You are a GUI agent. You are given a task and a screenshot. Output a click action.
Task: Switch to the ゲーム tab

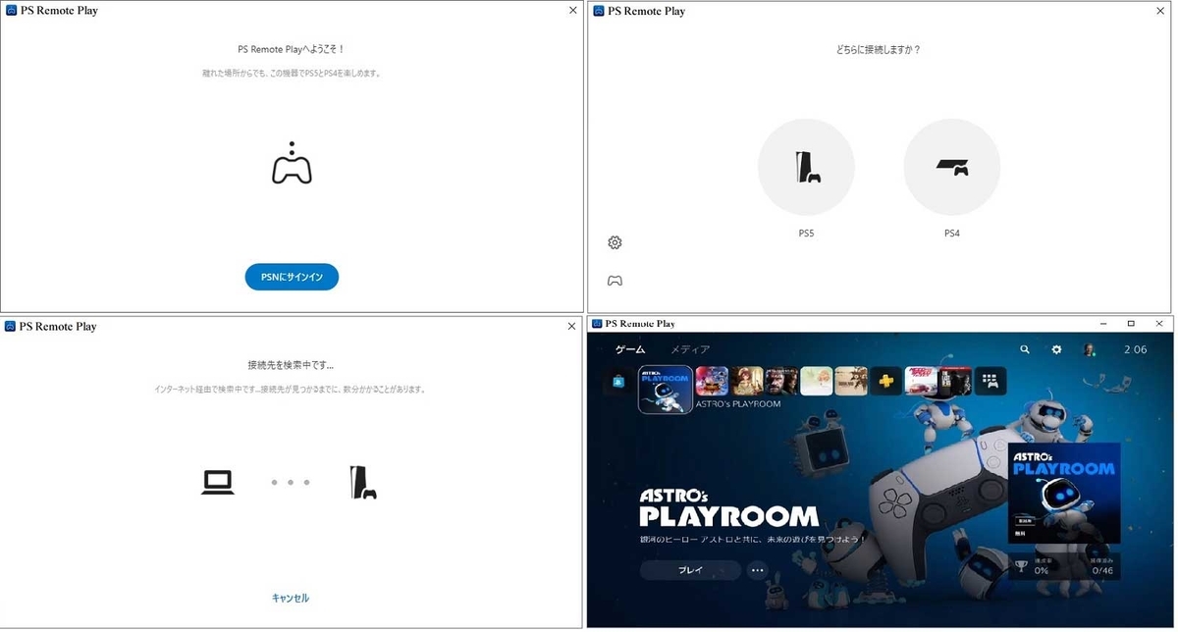point(630,349)
